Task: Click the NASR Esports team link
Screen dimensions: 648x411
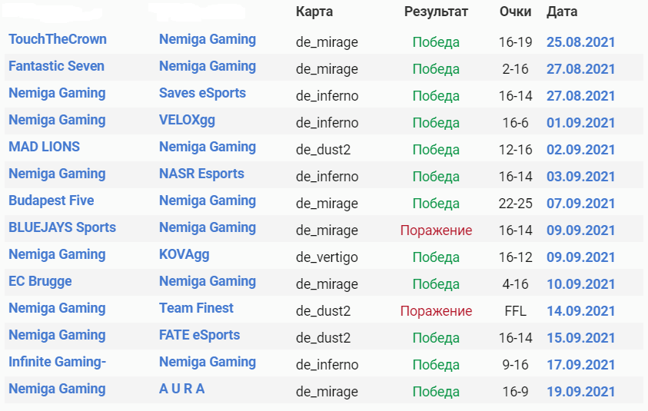Action: pos(201,174)
